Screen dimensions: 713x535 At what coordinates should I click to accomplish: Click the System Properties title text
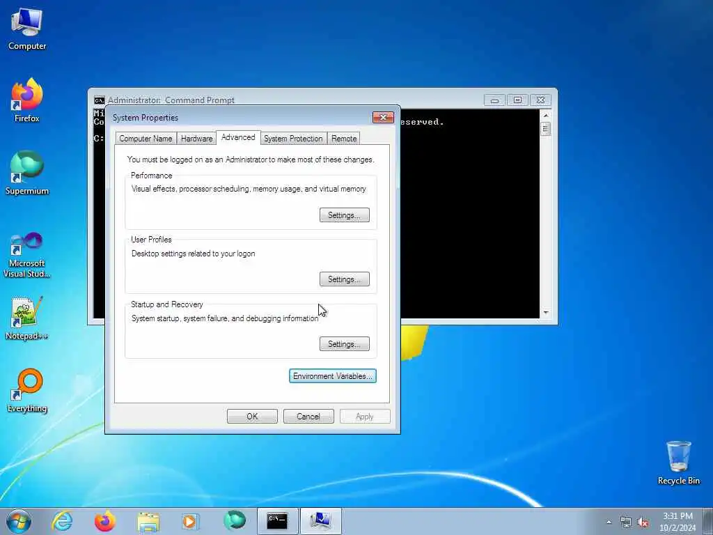tap(145, 117)
